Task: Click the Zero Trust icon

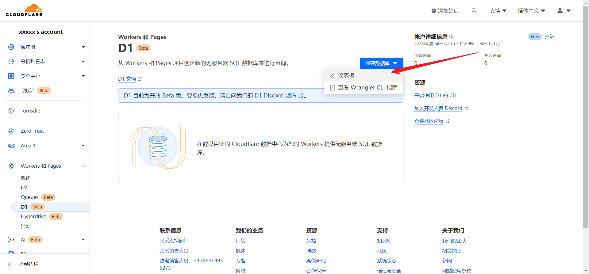Action: [11, 131]
